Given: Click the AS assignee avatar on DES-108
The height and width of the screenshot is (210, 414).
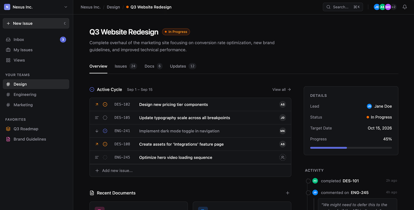Looking at the screenshot, I should pyautogui.click(x=282, y=144).
